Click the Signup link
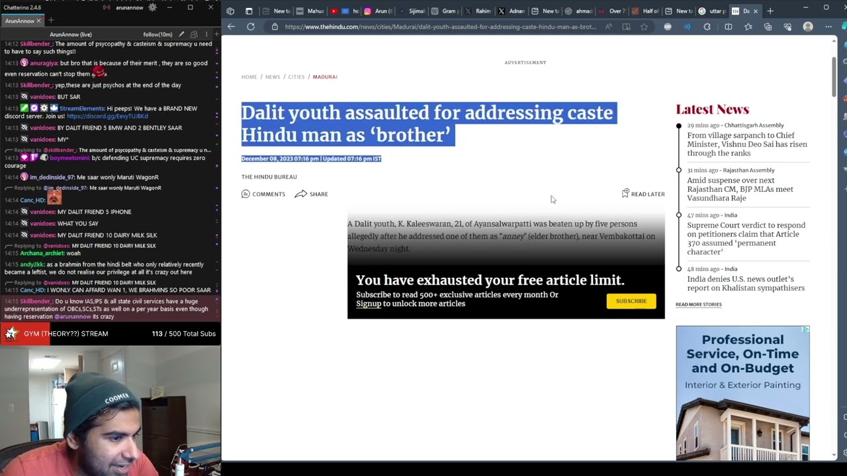 point(369,304)
